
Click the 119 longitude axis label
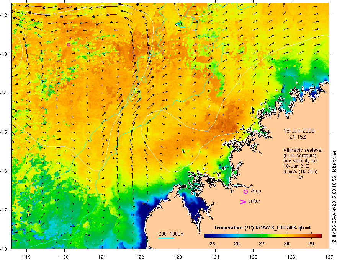pyautogui.click(x=27, y=257)
